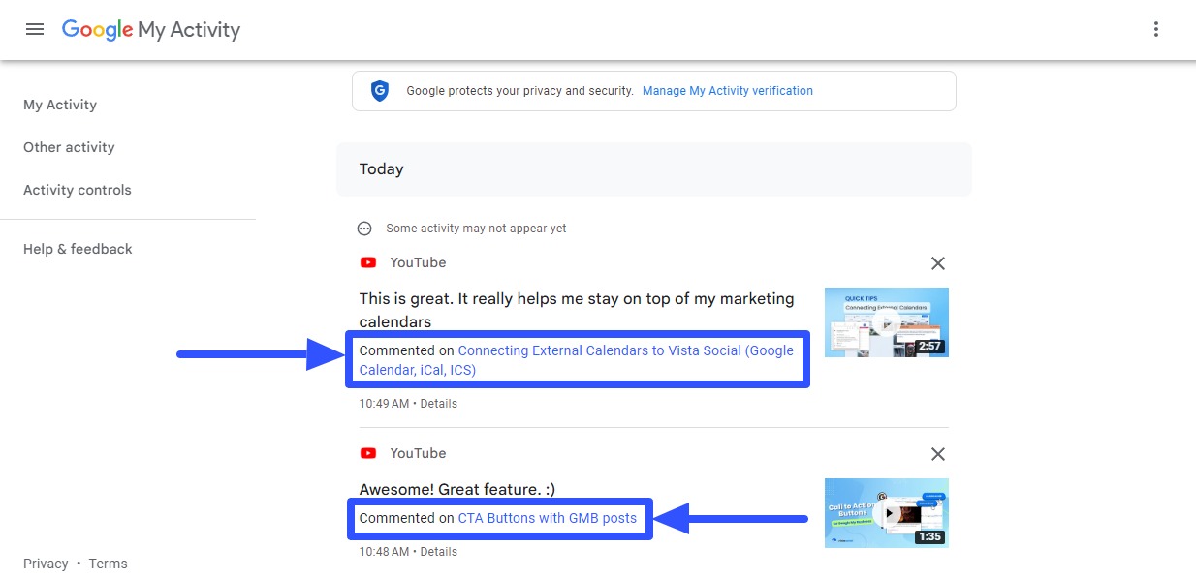Click the Quick Tips video thumbnail
Screen dimensions: 1196x579
click(886, 321)
